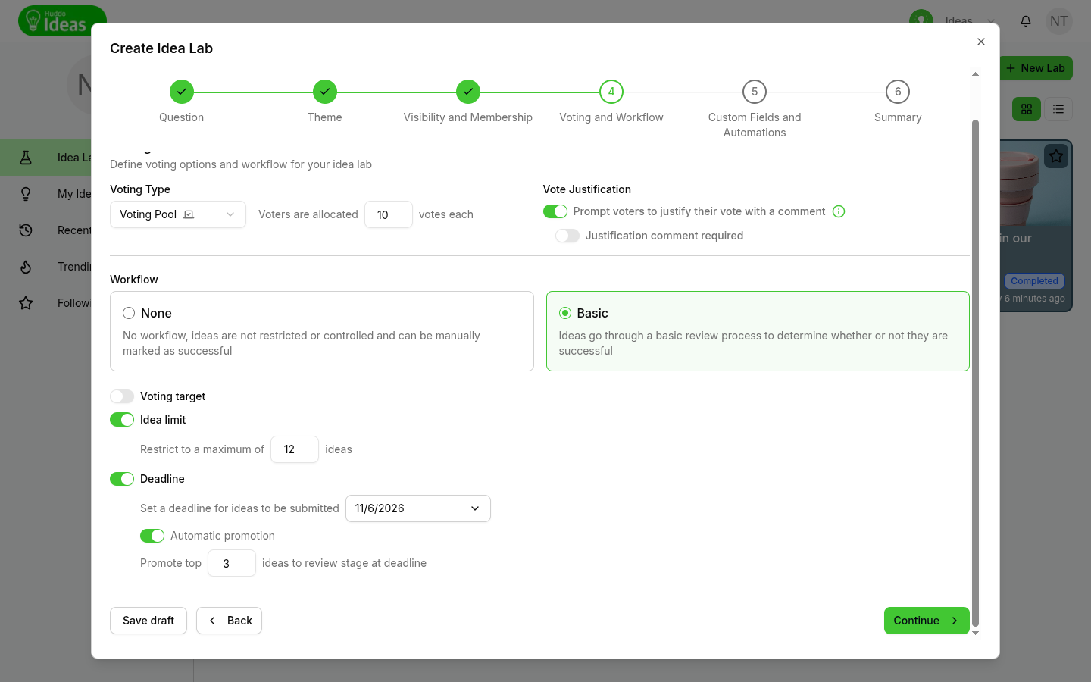The width and height of the screenshot is (1091, 682).
Task: Click the dialog scrollbar down arrow
Action: [976, 633]
